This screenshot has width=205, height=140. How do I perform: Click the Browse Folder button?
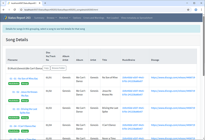point(59,68)
